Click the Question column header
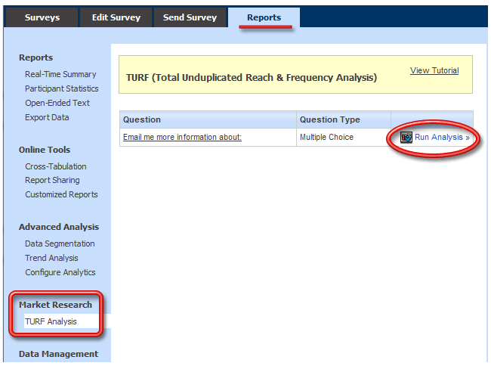 142,119
